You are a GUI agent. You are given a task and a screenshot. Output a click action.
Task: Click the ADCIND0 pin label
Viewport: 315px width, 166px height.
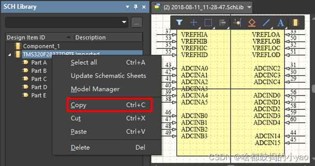point(267,95)
